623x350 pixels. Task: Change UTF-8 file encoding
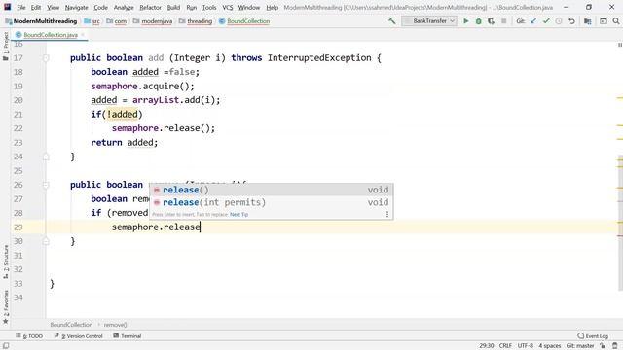(525, 346)
